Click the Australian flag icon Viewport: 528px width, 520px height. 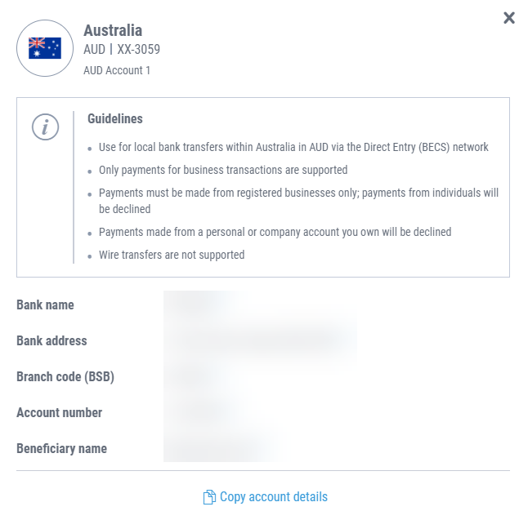45,48
